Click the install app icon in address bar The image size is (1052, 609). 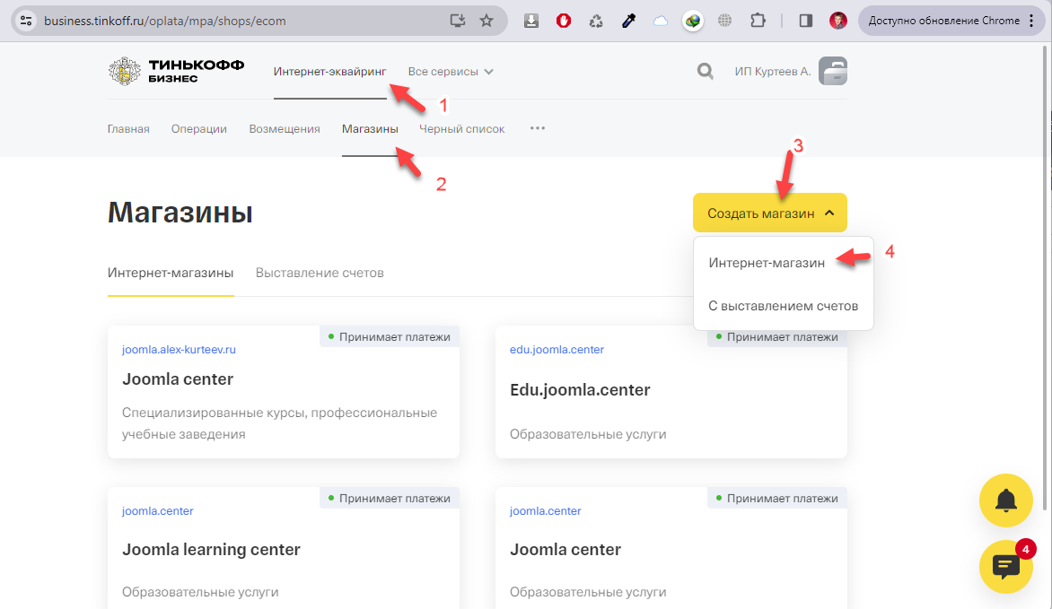(458, 21)
